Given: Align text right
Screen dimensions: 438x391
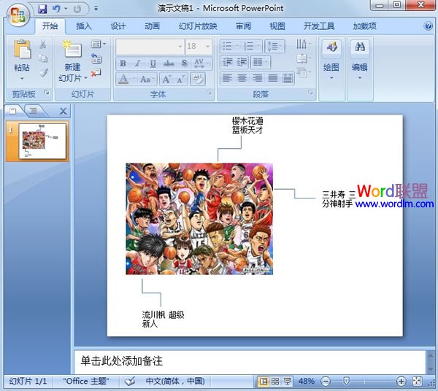Looking at the screenshot, I should click(x=257, y=78).
